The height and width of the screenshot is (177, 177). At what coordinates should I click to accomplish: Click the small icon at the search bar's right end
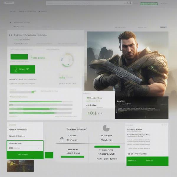pos(130,3)
